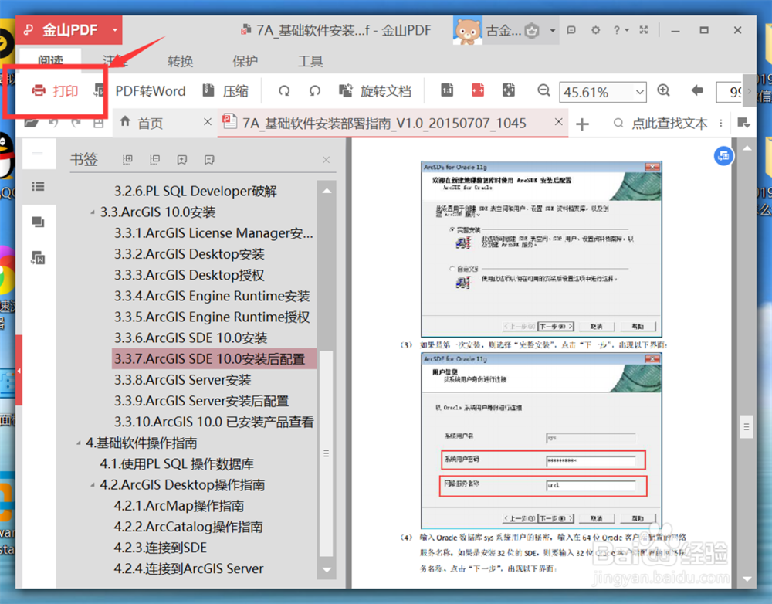Screen dimensions: 772x604
Task: Select the Compress (压缩) tool
Action: point(226,90)
